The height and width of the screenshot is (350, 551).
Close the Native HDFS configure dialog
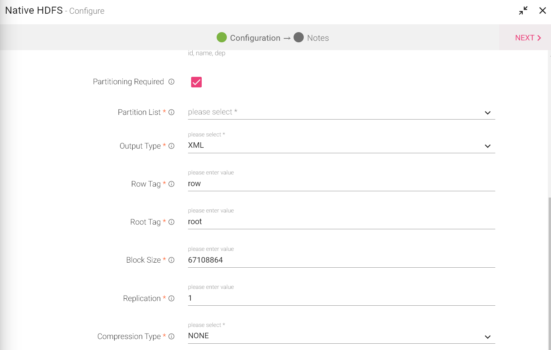point(542,11)
